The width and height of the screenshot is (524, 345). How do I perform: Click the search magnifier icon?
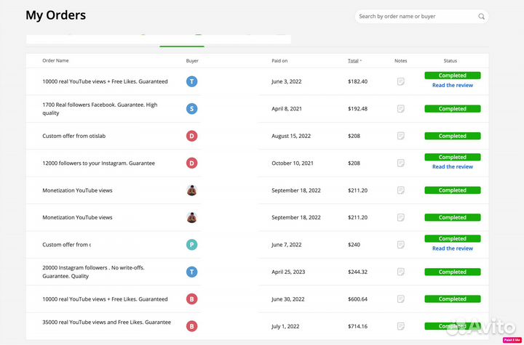481,16
